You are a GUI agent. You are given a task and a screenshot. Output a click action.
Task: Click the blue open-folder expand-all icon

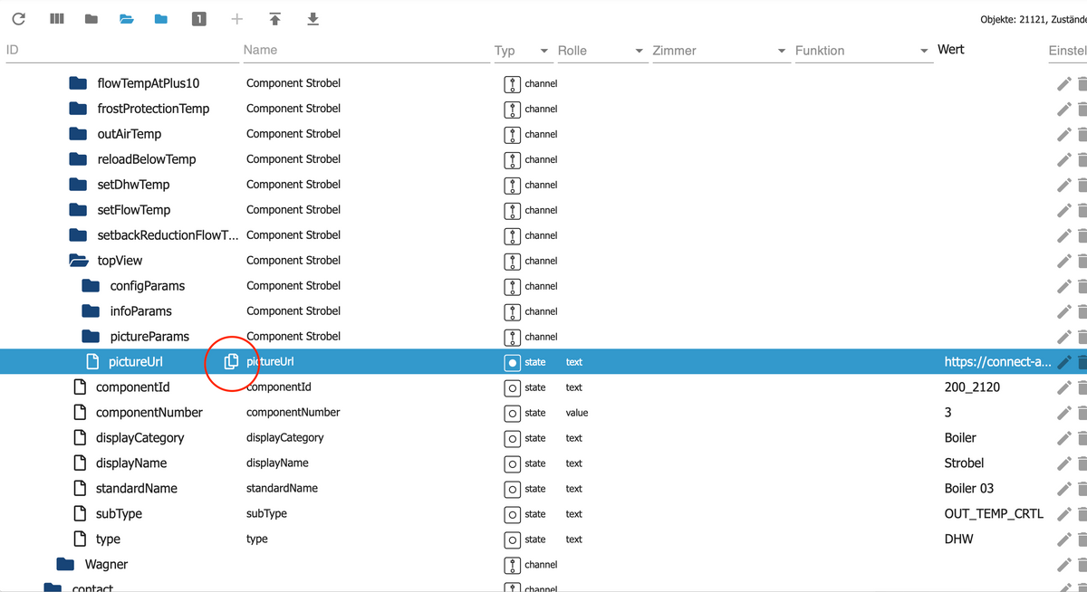tap(127, 18)
